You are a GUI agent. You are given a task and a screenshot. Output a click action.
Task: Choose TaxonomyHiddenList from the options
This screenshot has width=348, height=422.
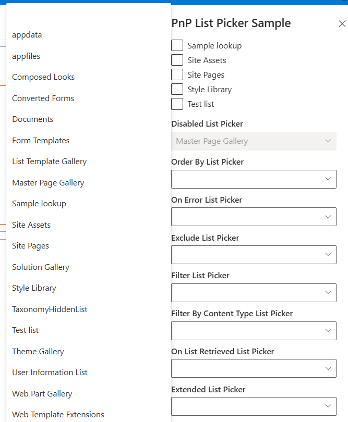(x=50, y=309)
